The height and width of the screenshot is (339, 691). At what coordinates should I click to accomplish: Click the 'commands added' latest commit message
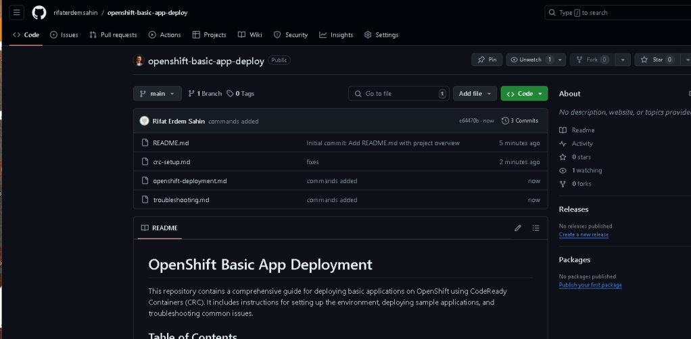pos(233,121)
